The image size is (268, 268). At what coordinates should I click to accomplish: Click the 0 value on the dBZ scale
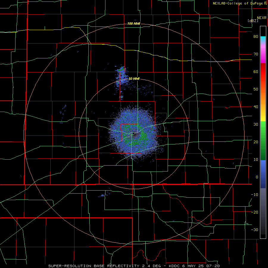(257, 177)
